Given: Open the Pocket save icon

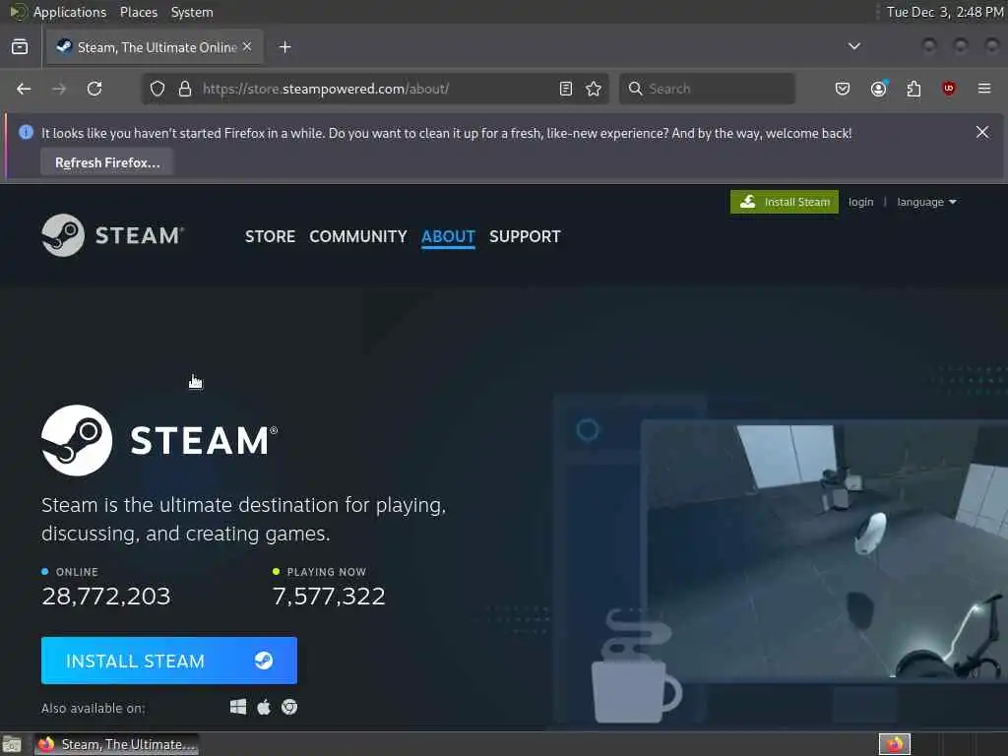Looking at the screenshot, I should point(843,89).
